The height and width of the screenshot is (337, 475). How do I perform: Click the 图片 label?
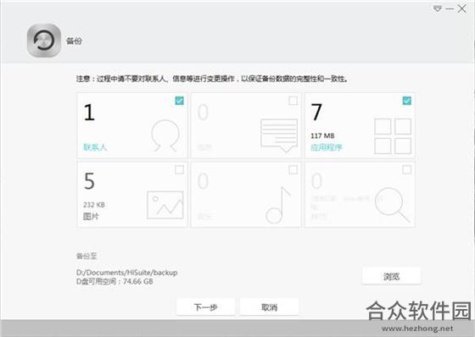91,216
